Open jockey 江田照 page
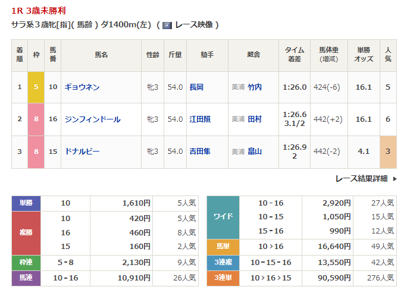This screenshot has width=404, height=290. pyautogui.click(x=200, y=119)
